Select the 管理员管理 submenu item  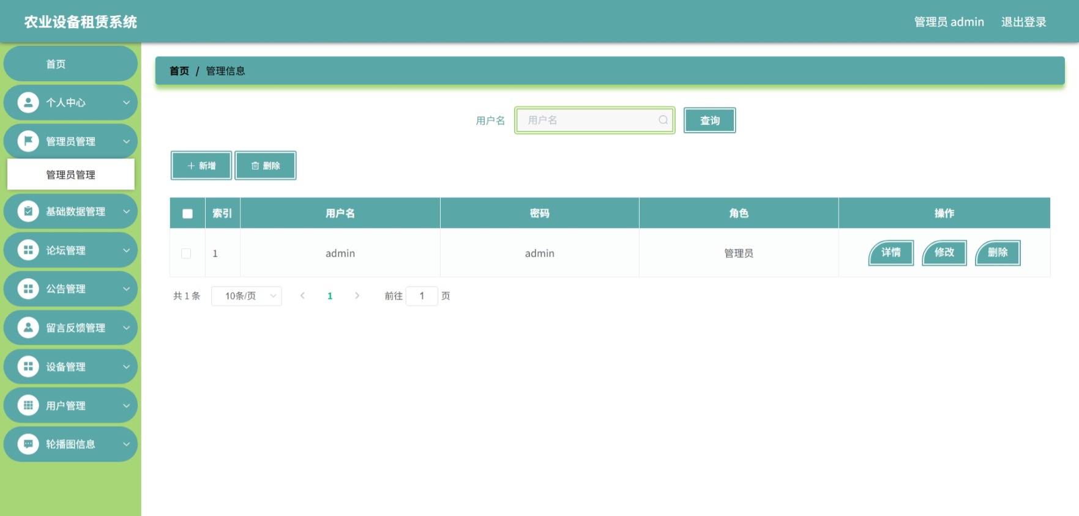(x=70, y=175)
